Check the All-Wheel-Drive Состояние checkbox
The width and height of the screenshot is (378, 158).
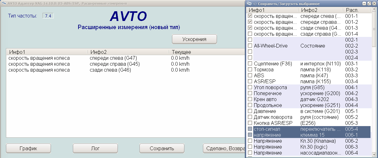(x=250, y=46)
